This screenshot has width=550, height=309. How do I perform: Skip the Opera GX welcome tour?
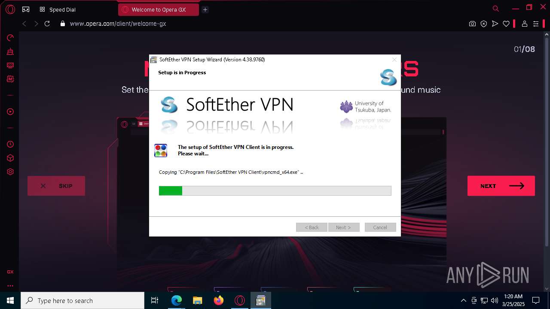[56, 186]
